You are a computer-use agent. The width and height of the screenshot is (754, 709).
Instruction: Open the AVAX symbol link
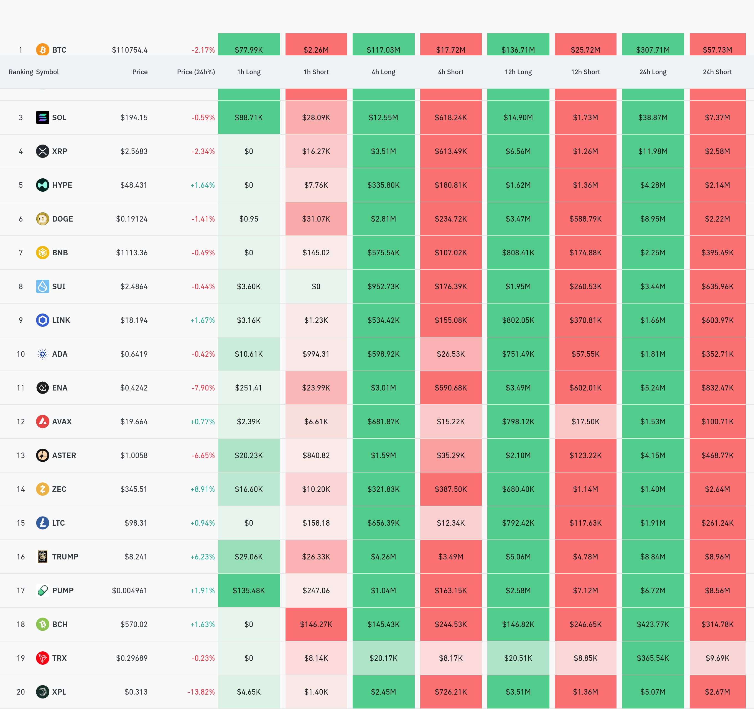point(62,422)
